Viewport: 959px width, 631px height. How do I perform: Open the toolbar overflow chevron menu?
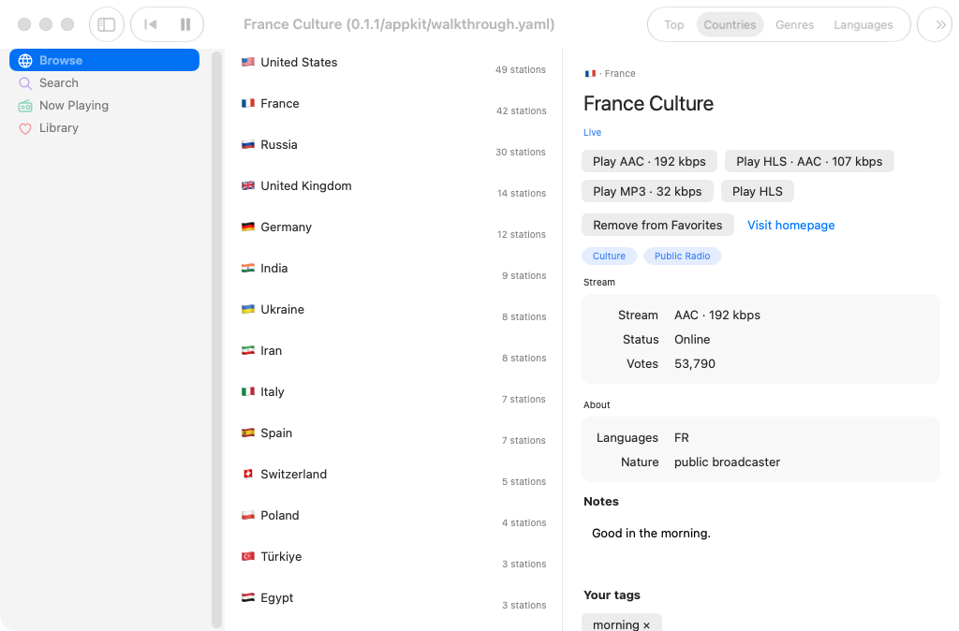click(940, 24)
